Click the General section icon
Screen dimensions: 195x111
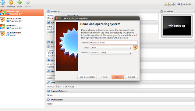click(48, 11)
